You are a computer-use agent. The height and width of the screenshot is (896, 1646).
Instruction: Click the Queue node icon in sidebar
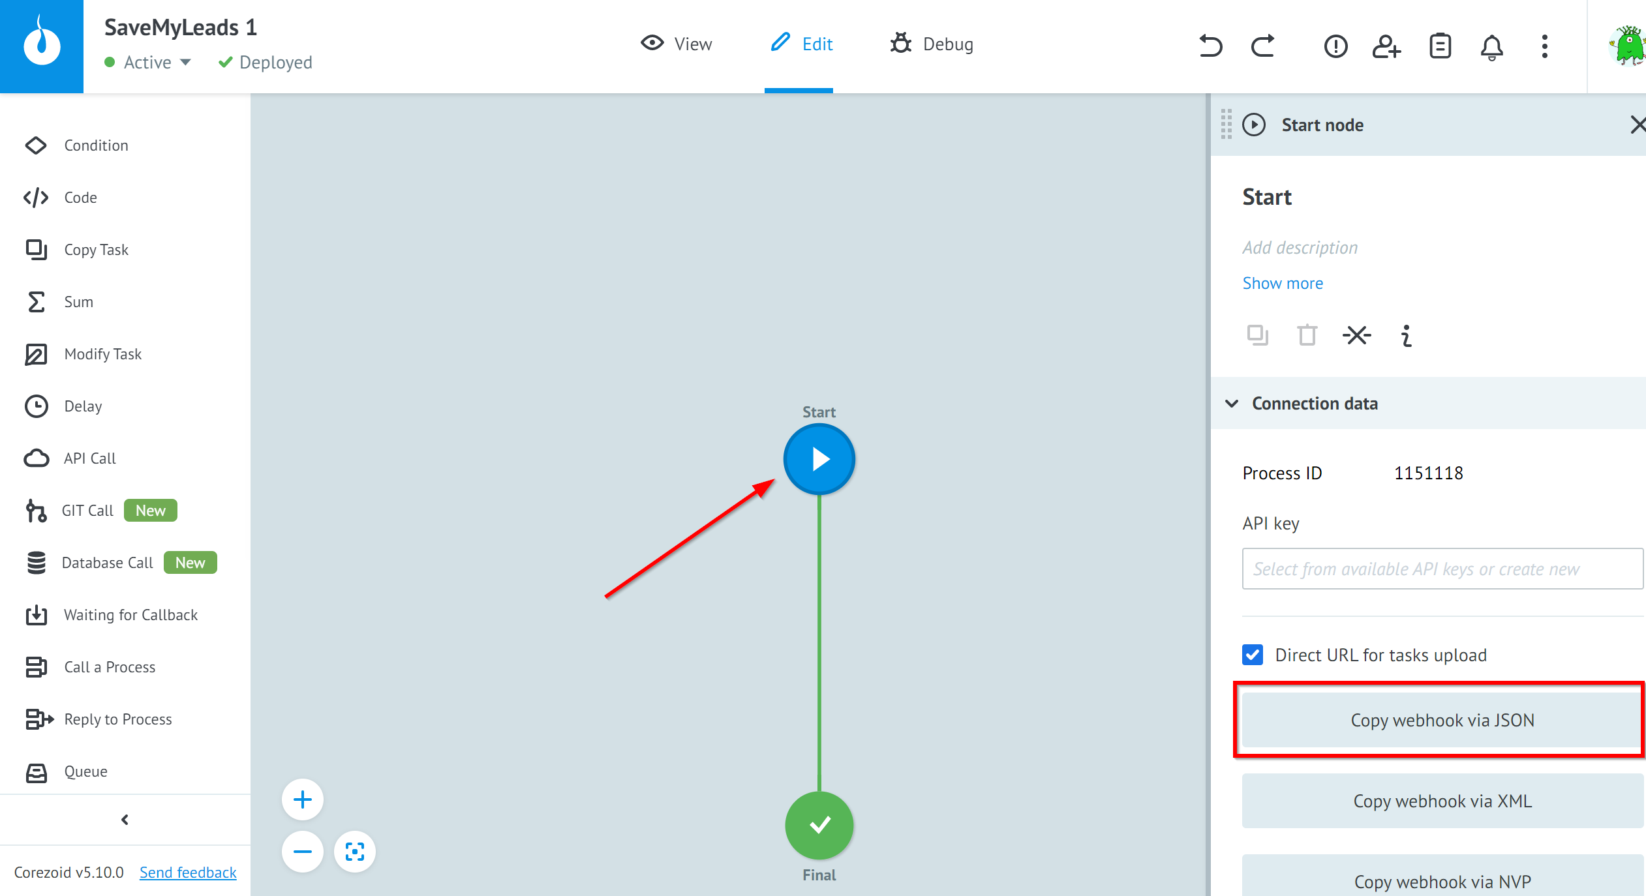(33, 770)
